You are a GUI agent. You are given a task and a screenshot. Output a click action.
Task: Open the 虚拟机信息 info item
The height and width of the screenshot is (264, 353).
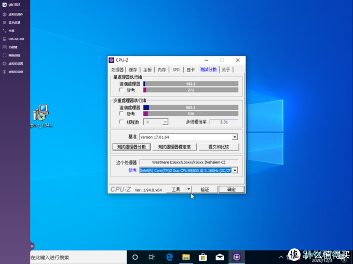12,72
